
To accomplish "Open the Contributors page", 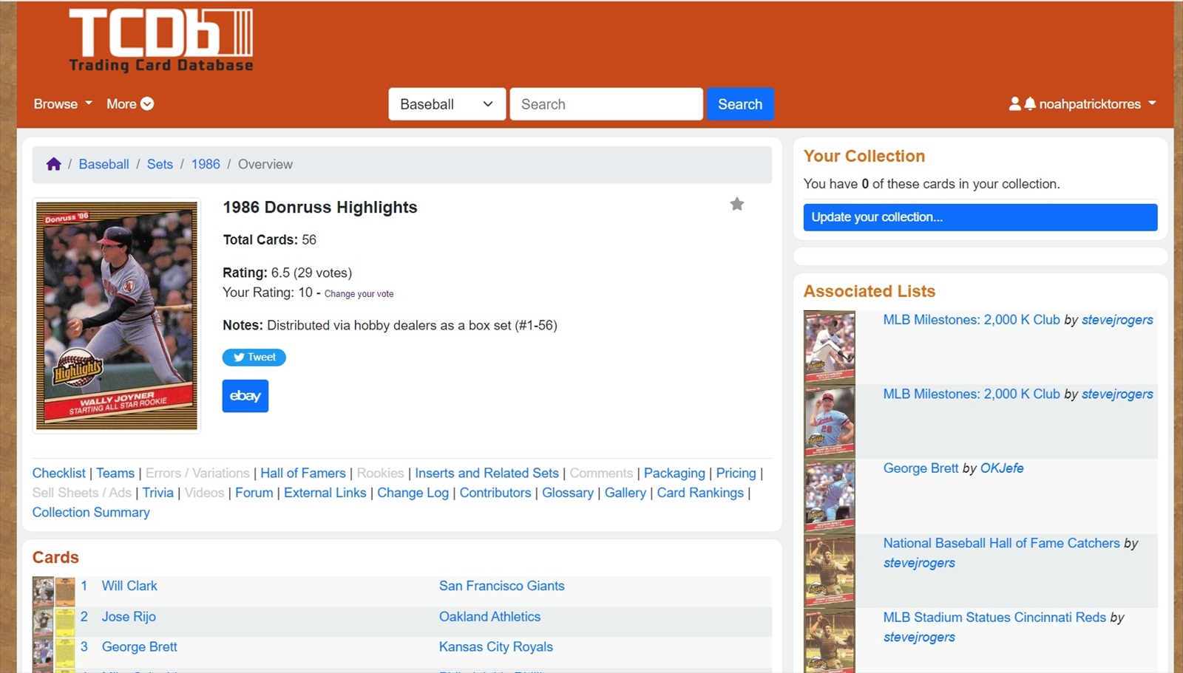I will [495, 493].
